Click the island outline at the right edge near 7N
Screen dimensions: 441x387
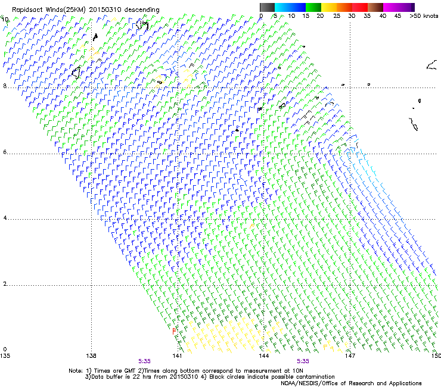[x=414, y=124]
